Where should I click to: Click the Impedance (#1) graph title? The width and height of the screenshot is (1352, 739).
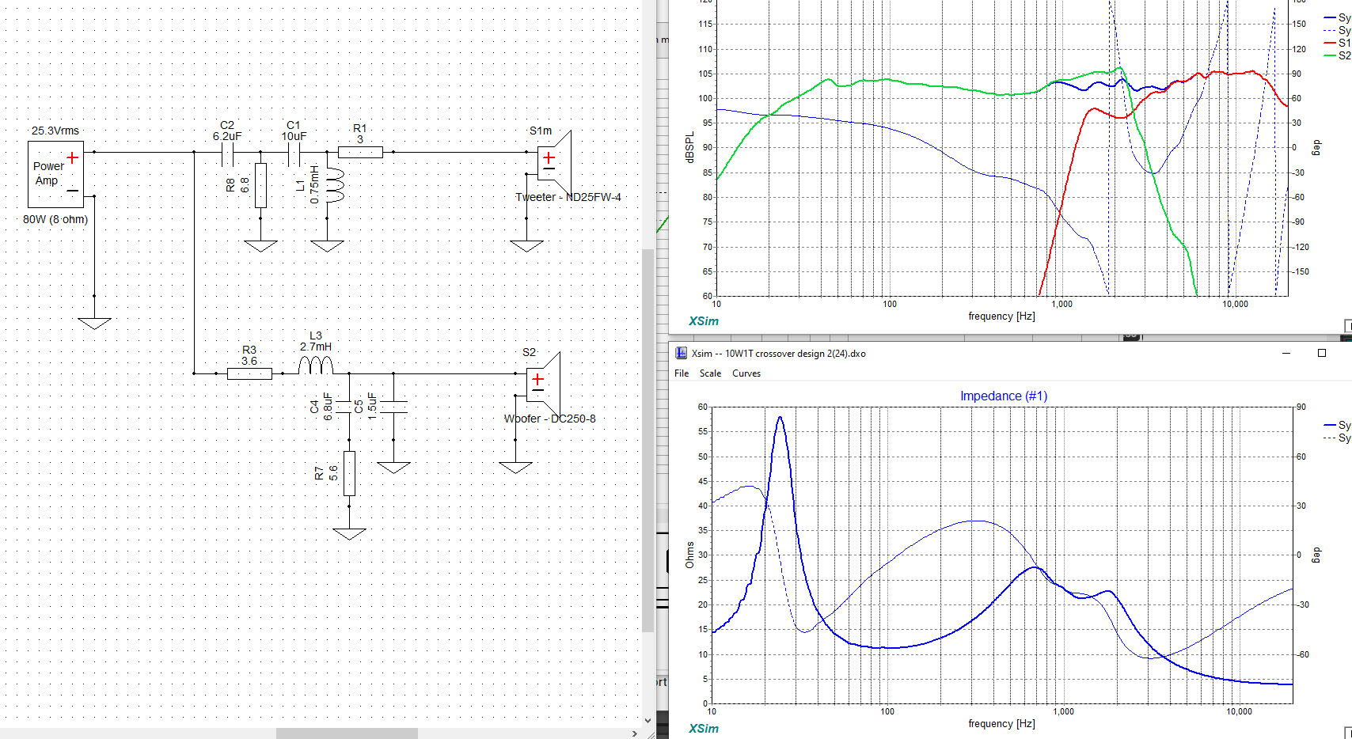click(x=1004, y=396)
